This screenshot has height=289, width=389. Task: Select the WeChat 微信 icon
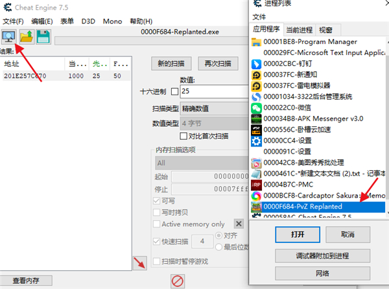click(256, 108)
